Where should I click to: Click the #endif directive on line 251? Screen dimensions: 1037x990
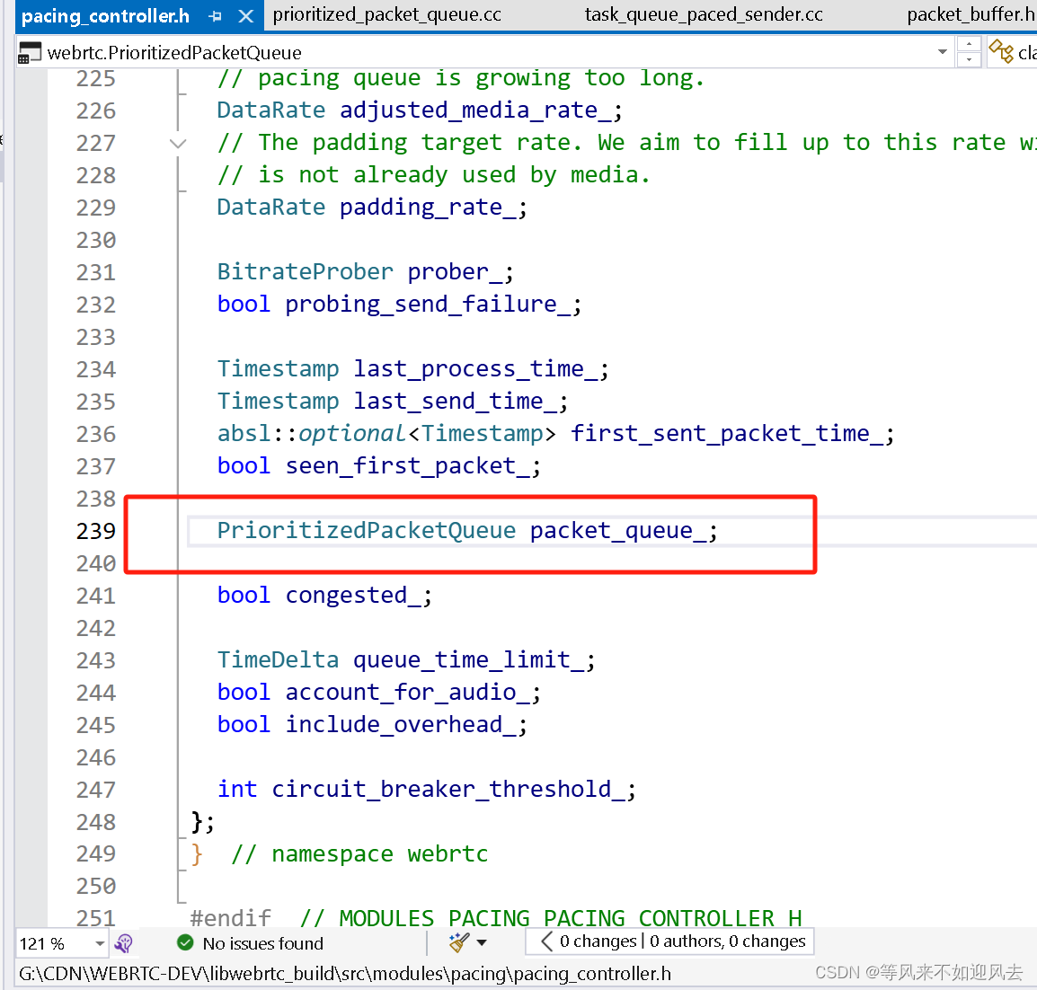(230, 918)
